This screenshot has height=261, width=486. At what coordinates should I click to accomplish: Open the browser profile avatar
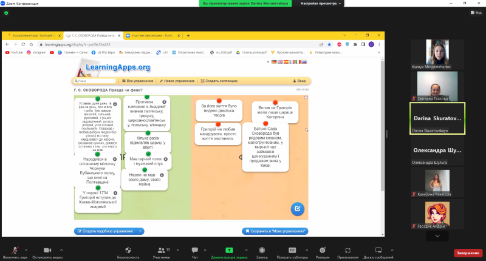click(371, 44)
